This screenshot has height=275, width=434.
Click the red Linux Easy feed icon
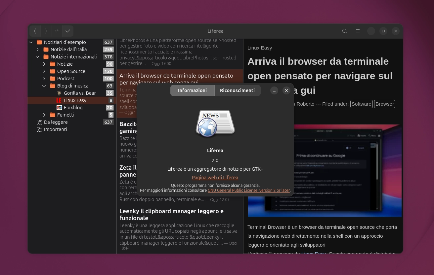click(59, 100)
